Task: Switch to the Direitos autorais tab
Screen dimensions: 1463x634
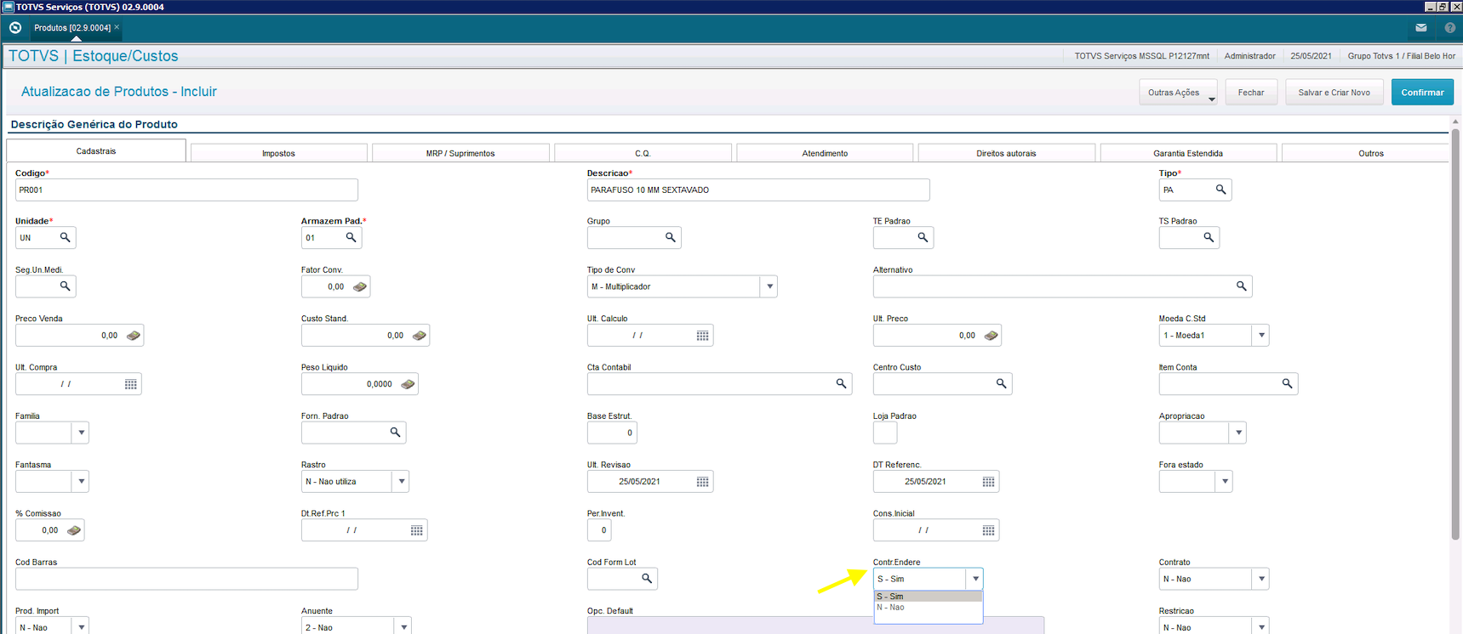Action: (1007, 153)
